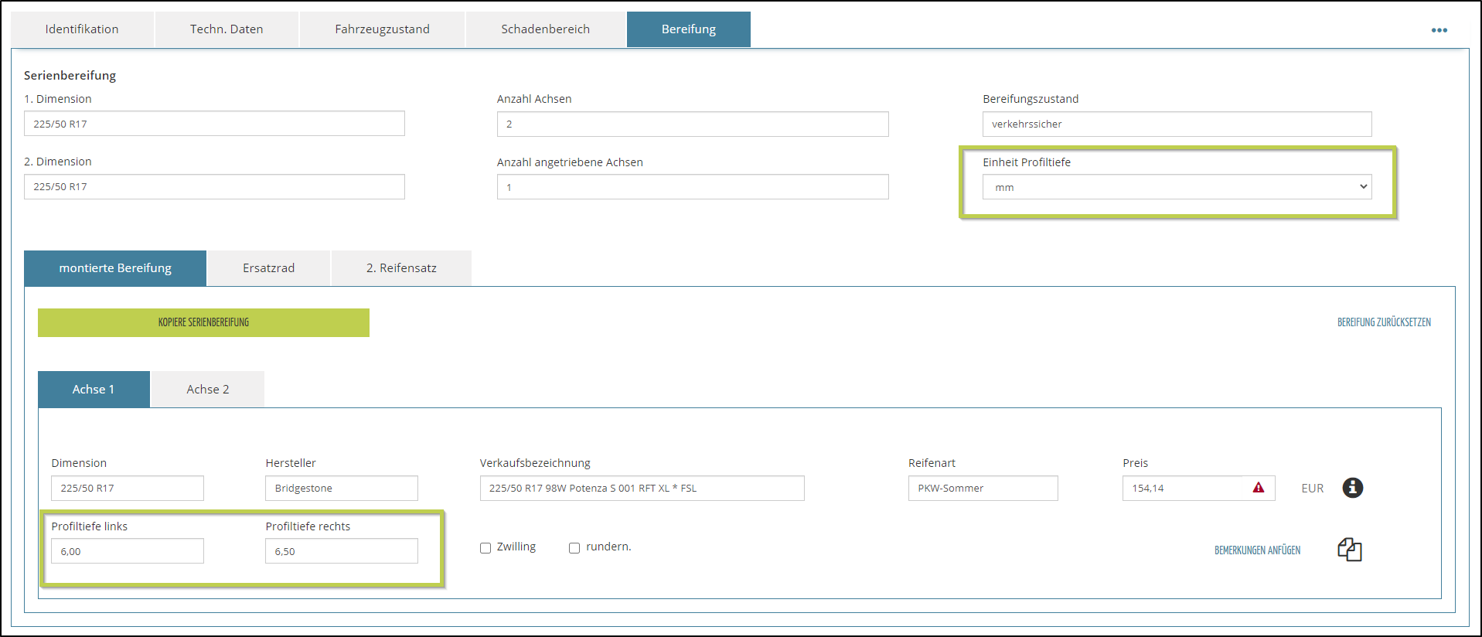Switch to the Ersatzrad tab
Screen dimensions: 1482x637
pyautogui.click(x=268, y=268)
